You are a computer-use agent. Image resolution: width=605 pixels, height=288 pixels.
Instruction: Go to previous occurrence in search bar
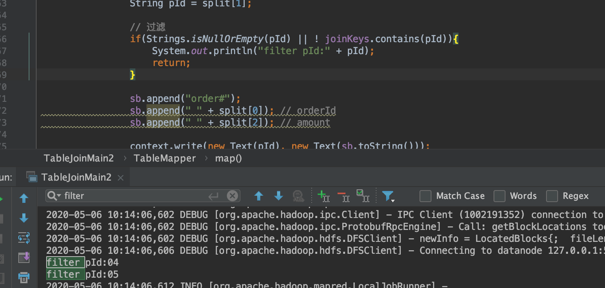(x=259, y=196)
